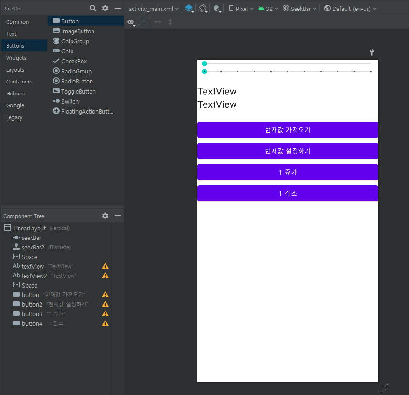
Task: Open the Default (en-us) locale dropdown
Action: pos(350,9)
